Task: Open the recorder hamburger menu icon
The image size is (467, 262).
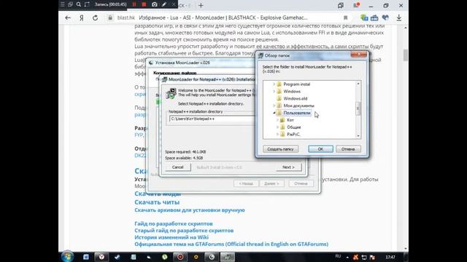Action: click(x=62, y=4)
